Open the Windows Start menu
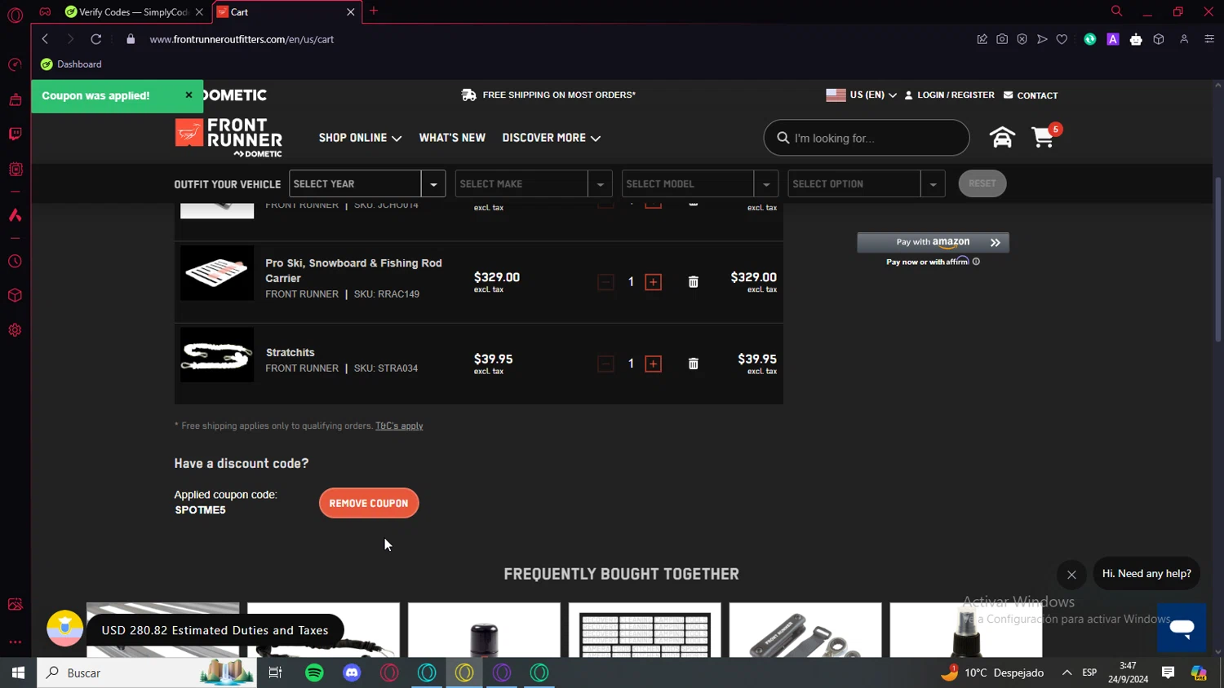 tap(18, 673)
